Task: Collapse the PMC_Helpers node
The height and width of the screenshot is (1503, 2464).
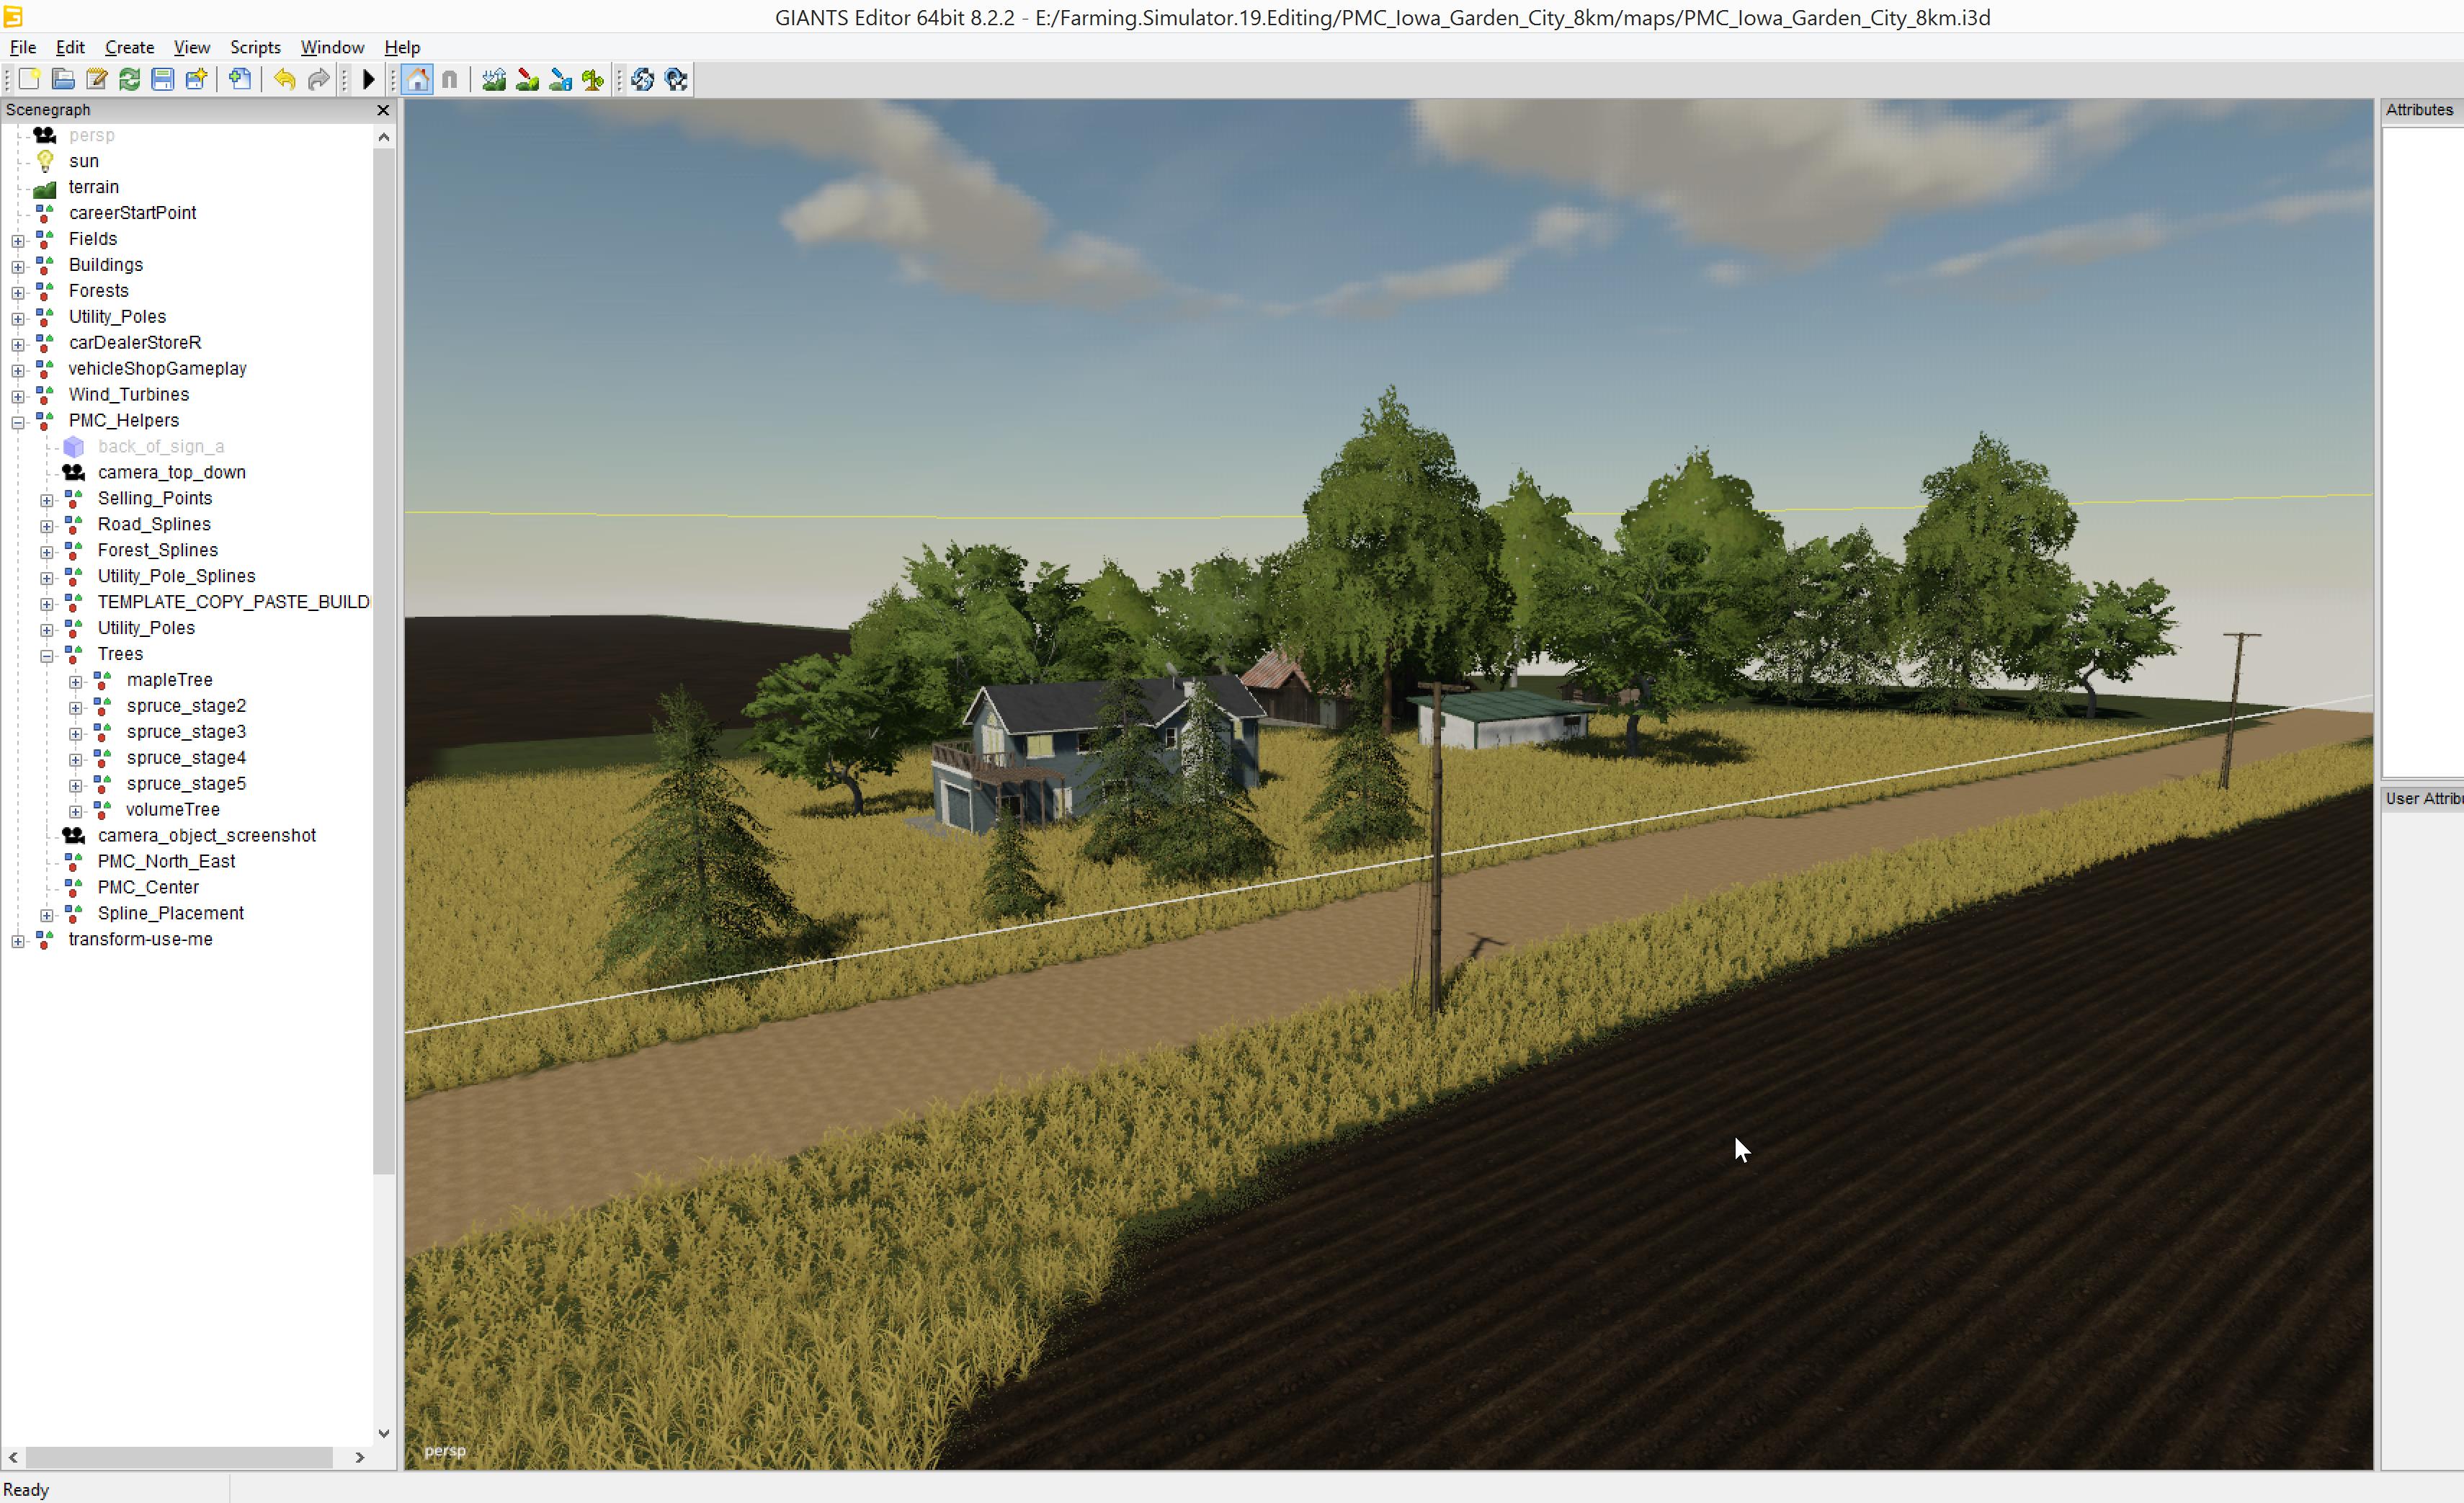Action: pos(18,423)
